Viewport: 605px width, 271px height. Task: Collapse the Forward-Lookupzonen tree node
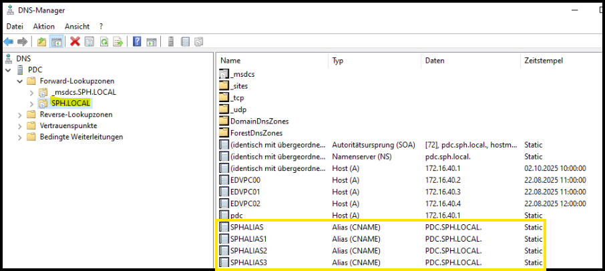(19, 81)
